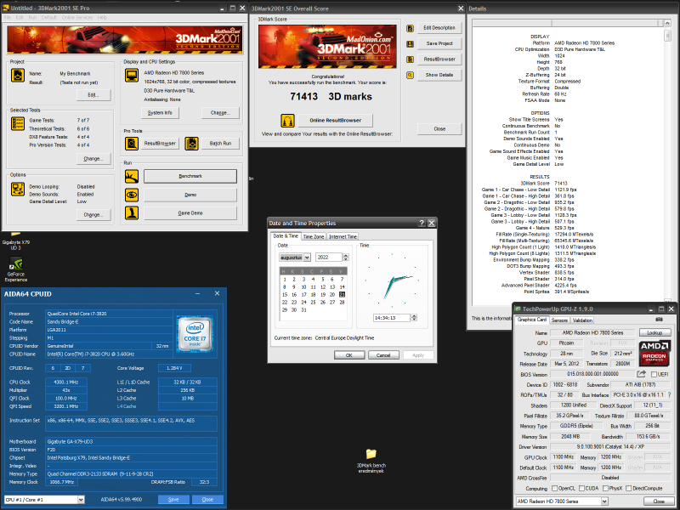The width and height of the screenshot is (680, 510).
Task: Toggle the UEFI checkbox in GPU-Z
Action: (654, 374)
